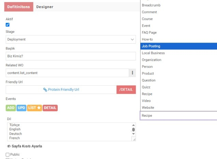Open the Protein Friendly Url link

tap(63, 90)
